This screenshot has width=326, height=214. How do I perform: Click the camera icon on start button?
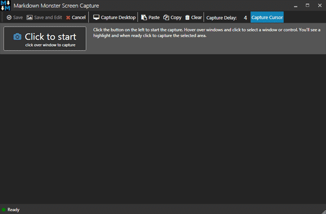(17, 37)
